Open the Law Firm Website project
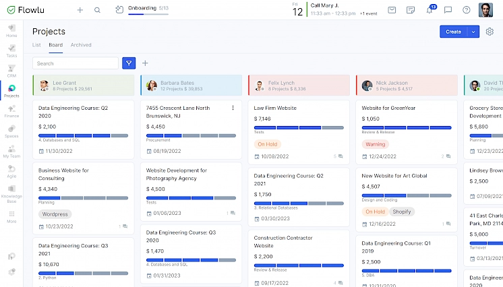This screenshot has width=503, height=287. click(275, 108)
